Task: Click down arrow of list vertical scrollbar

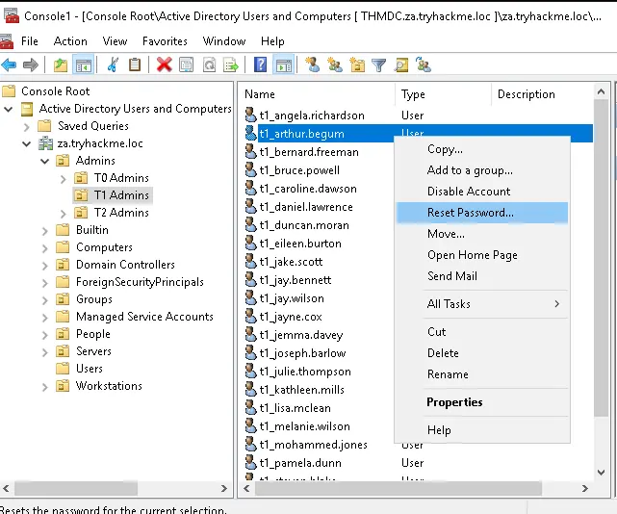Action: (601, 473)
